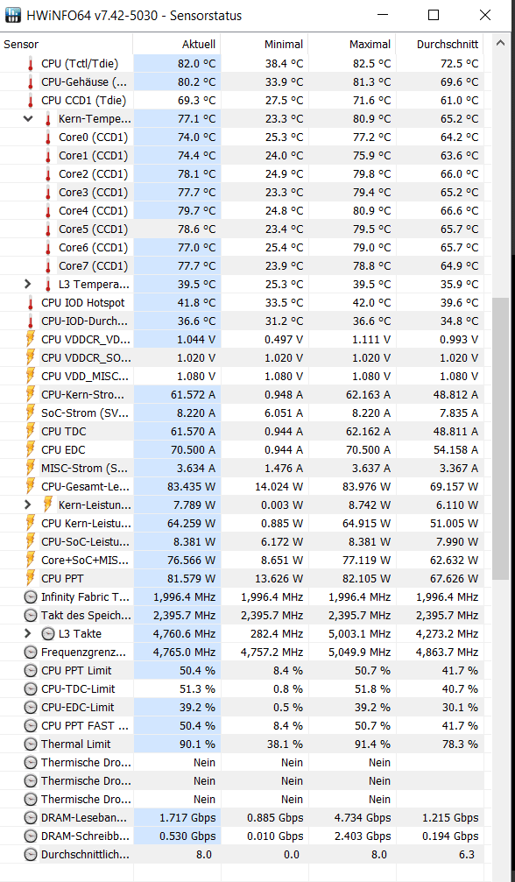Expand the L3 Tempera... group
Image resolution: width=515 pixels, height=882 pixels.
pos(27,284)
